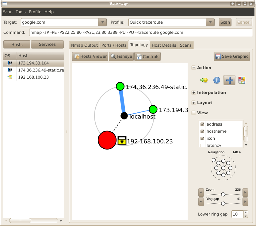This screenshot has height=226, width=256.
Task: Open the Tools menu
Action: (x=20, y=12)
